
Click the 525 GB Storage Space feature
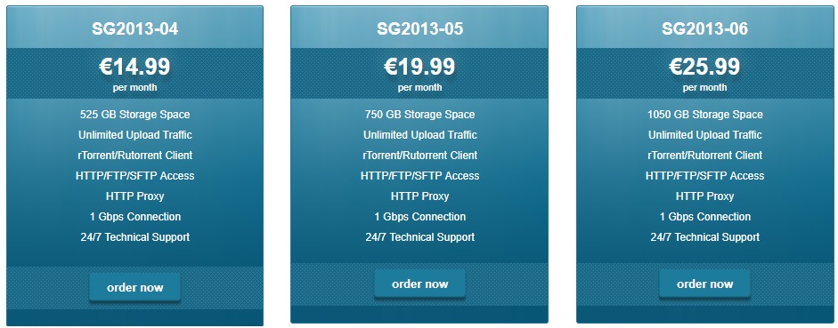click(x=134, y=115)
